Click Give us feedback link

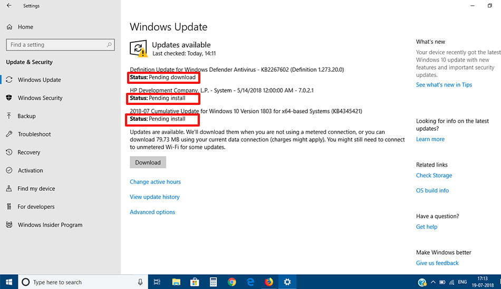437,263
